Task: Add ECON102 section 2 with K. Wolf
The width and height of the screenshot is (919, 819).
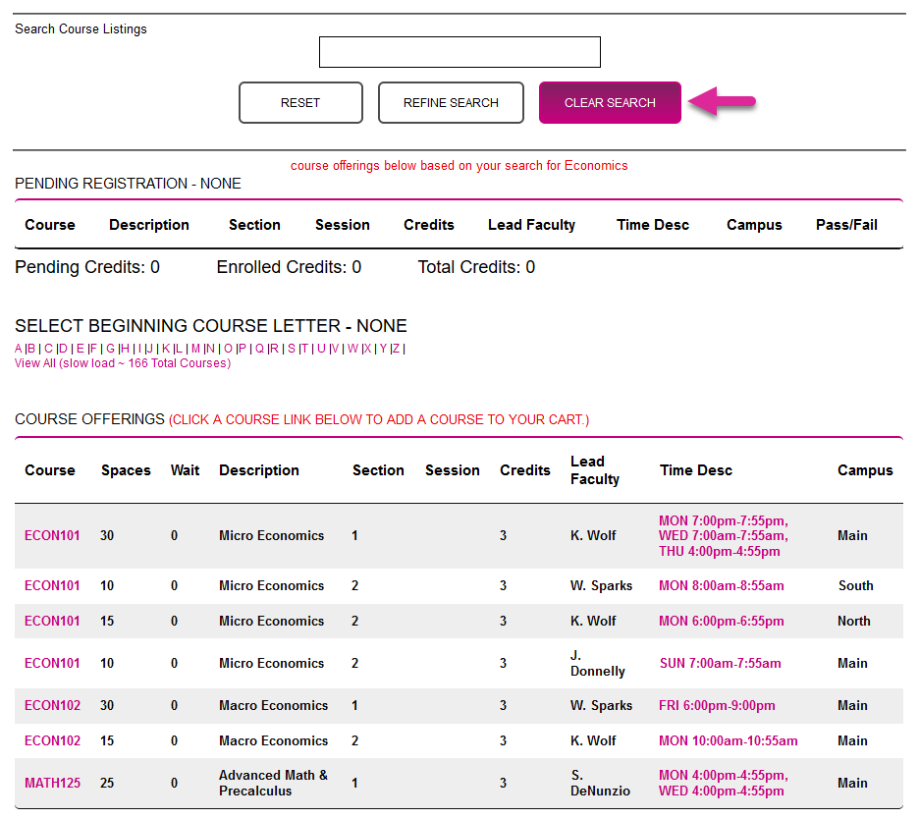Action: click(x=52, y=741)
